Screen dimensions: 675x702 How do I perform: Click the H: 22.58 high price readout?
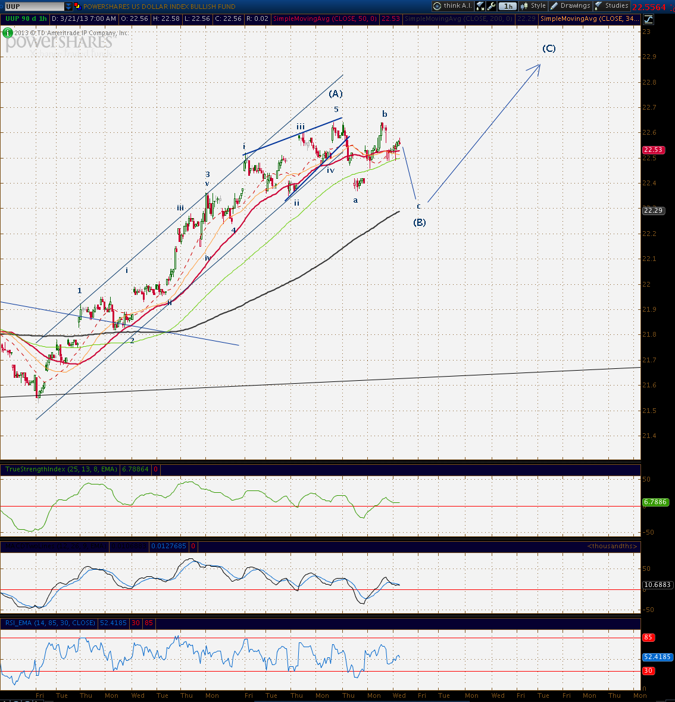pos(166,19)
